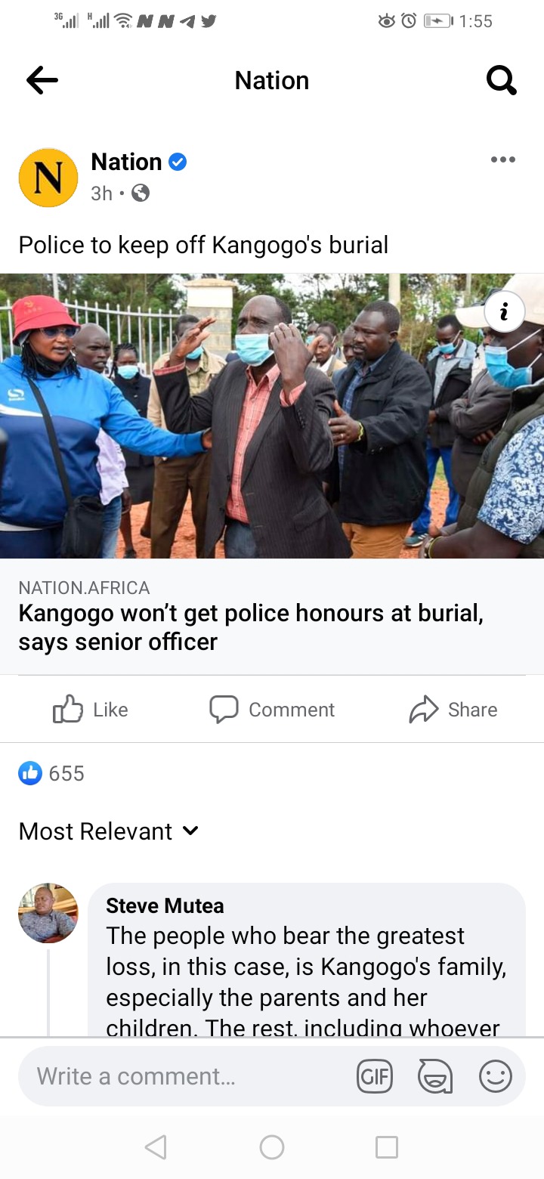Open the article photo thumbnail
Screen dimensions: 544x1179
(x=272, y=416)
